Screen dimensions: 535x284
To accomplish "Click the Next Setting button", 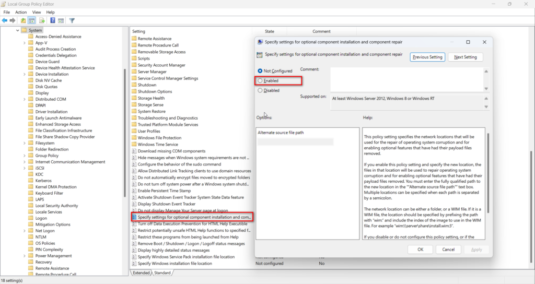I will coord(466,57).
